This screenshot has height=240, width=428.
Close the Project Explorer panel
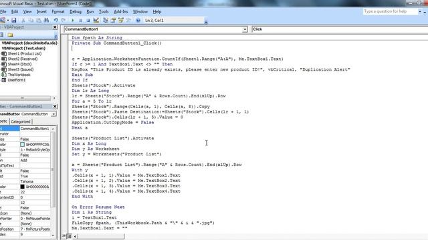coord(55,27)
